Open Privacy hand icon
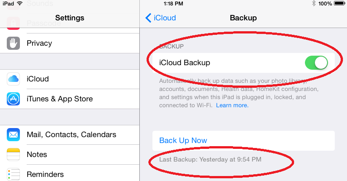Screen dimensions: 347x181 (x=13, y=43)
